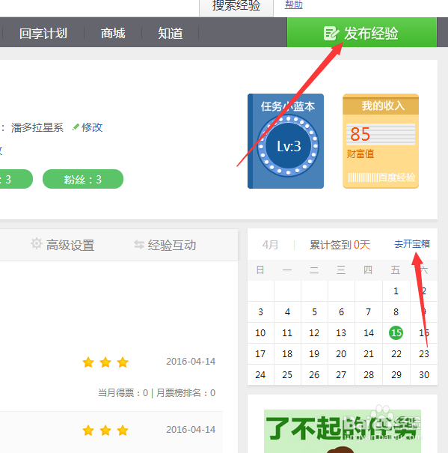
Task: Select calendar date 1
Action: click(x=396, y=291)
